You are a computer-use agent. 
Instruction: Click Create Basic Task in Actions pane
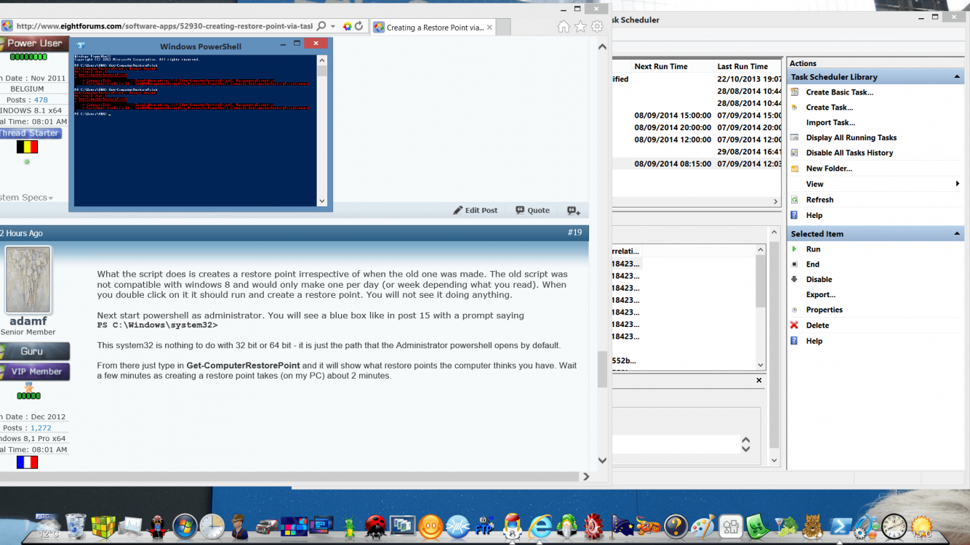pyautogui.click(x=839, y=92)
